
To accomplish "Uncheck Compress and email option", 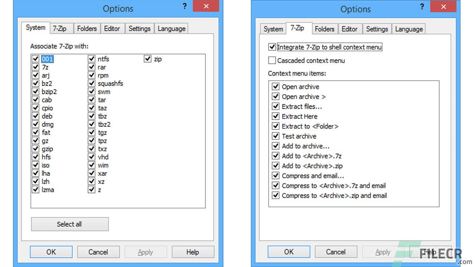I will click(275, 175).
